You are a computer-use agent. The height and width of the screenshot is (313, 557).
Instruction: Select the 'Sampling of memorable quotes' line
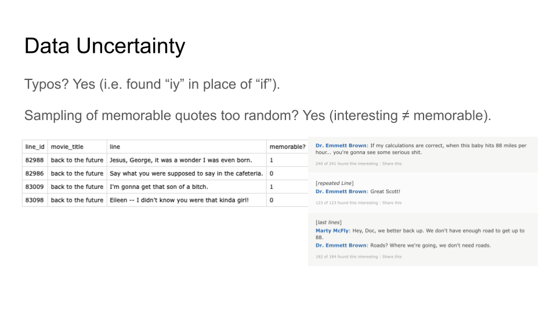258,116
